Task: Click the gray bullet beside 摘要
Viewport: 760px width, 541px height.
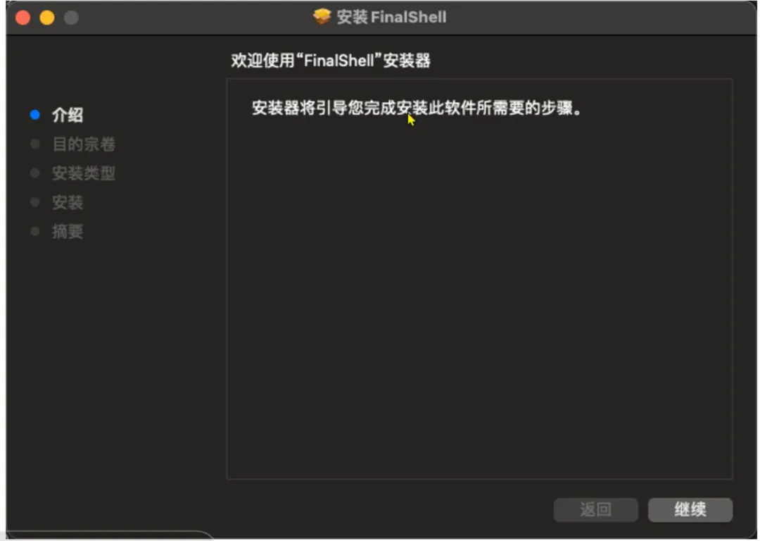Action: pyautogui.click(x=35, y=231)
